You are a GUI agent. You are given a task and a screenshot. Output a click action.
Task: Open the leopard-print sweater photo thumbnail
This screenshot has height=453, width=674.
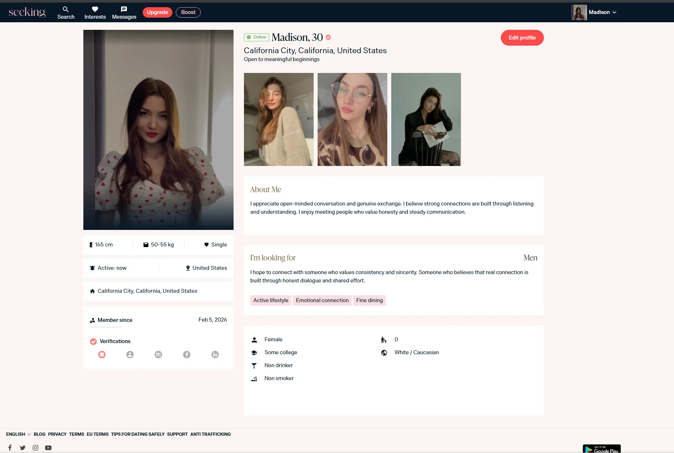click(x=352, y=119)
